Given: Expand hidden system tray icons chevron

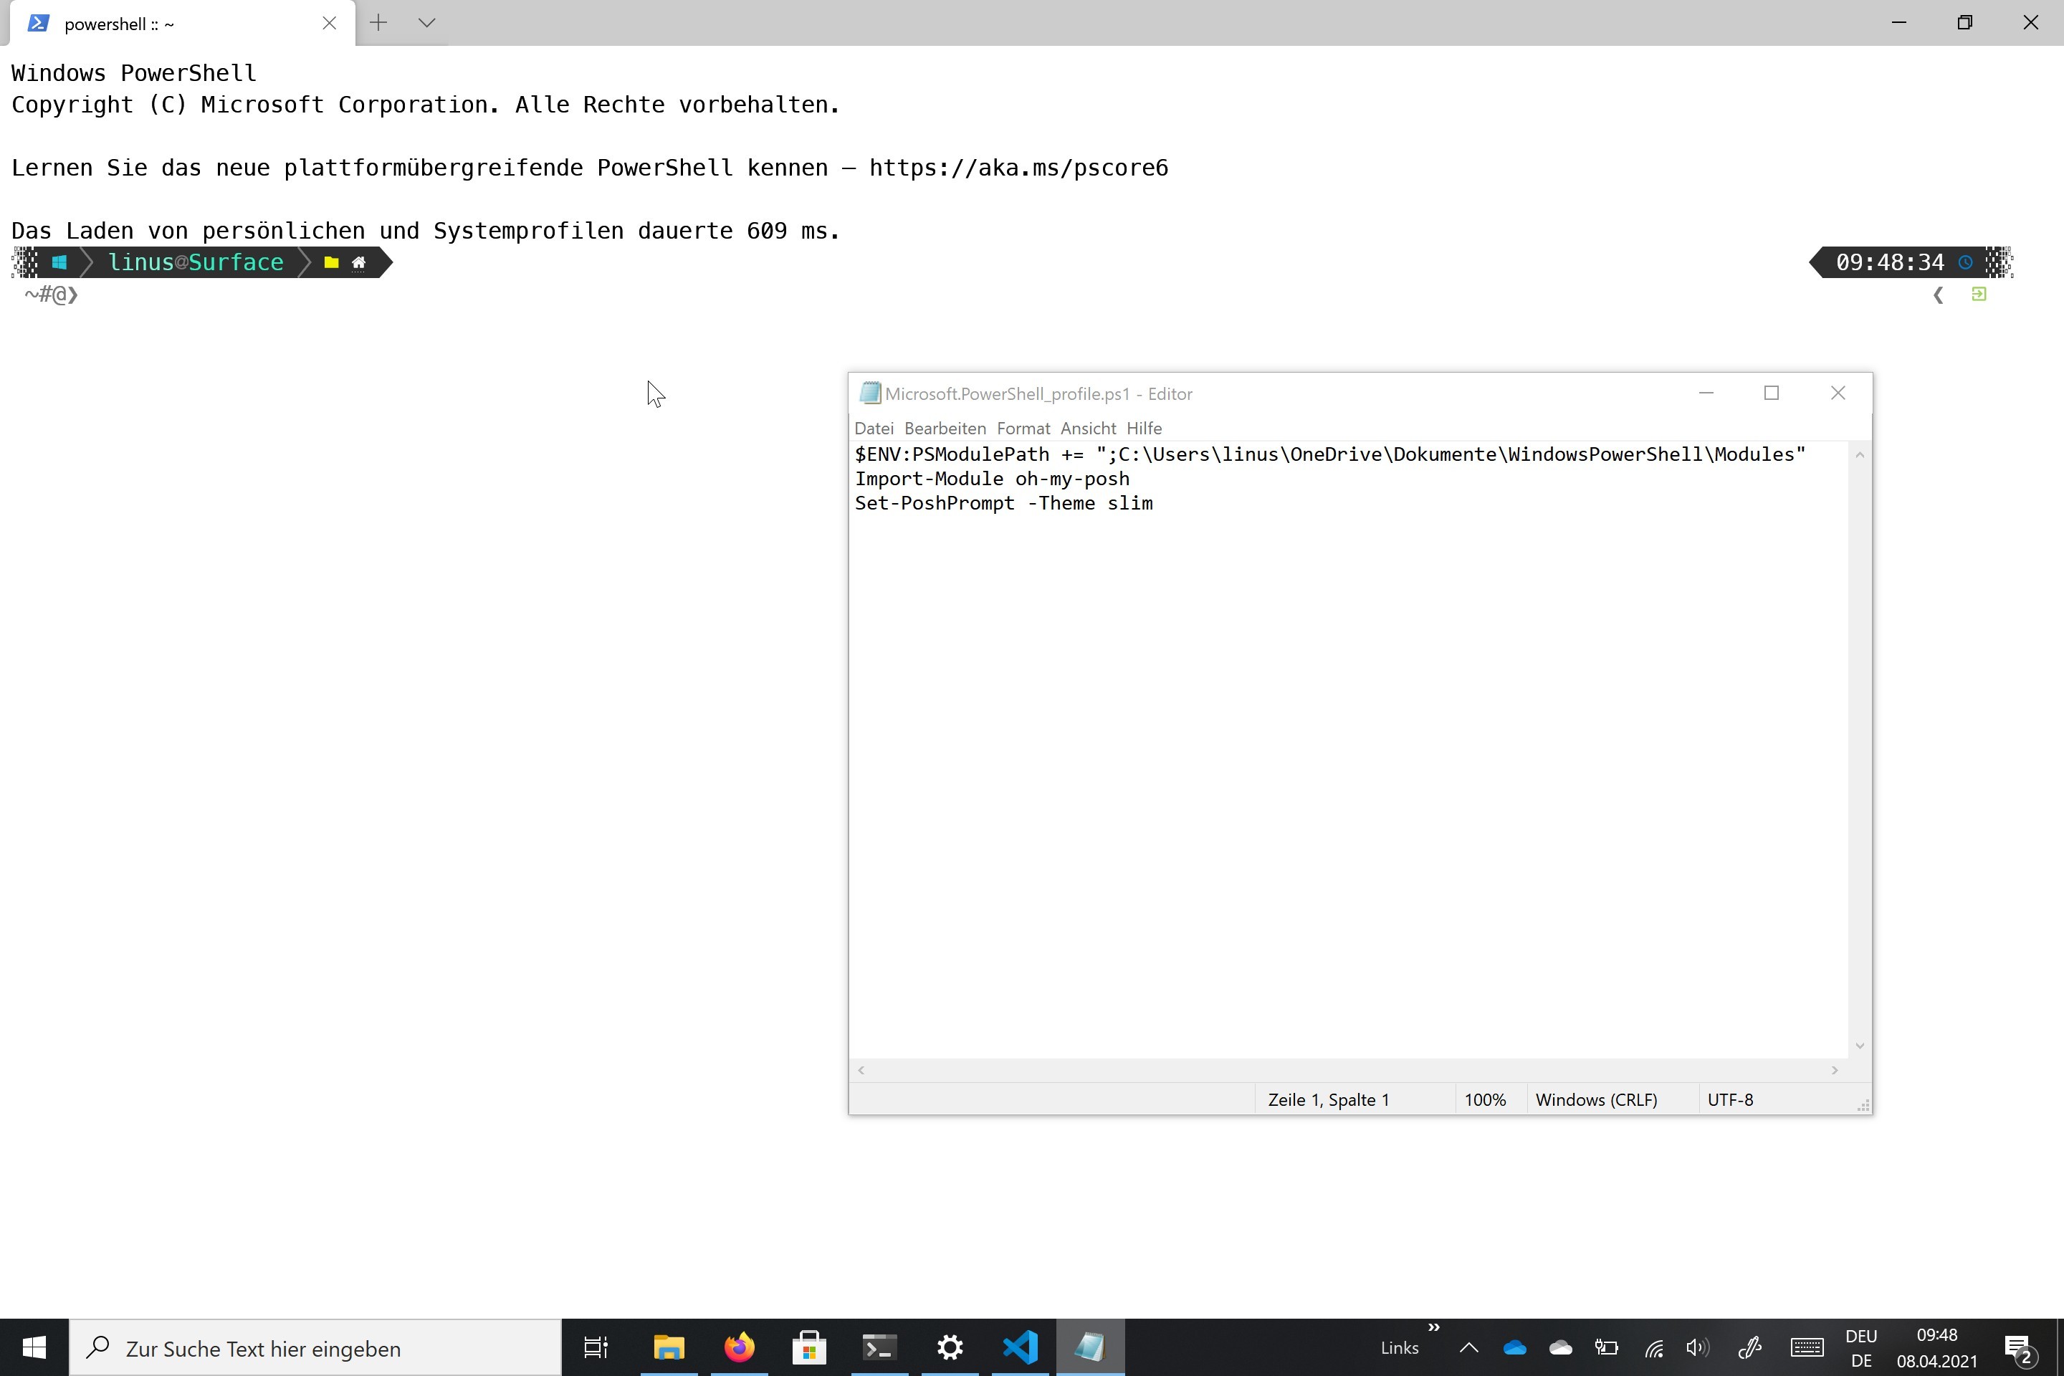Looking at the screenshot, I should coord(1468,1348).
